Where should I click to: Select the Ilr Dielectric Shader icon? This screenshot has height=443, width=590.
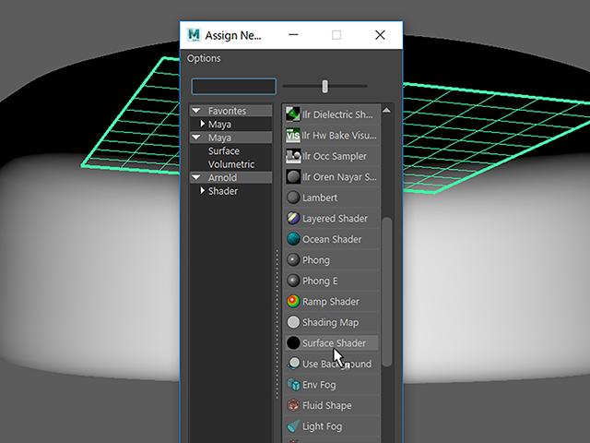(293, 114)
